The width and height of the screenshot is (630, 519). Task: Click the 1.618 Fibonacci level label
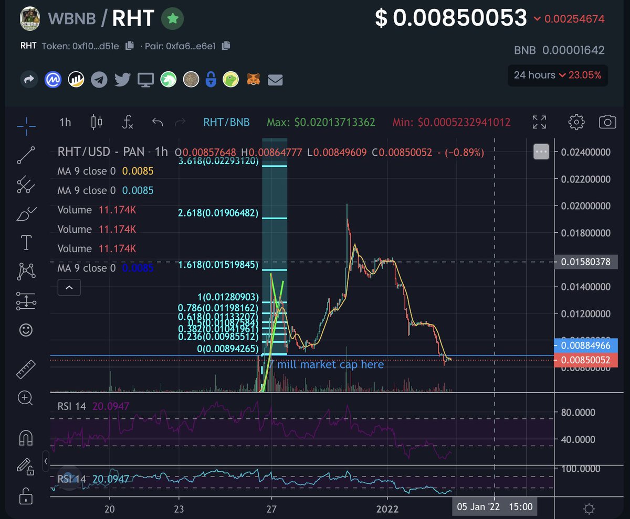click(x=219, y=265)
